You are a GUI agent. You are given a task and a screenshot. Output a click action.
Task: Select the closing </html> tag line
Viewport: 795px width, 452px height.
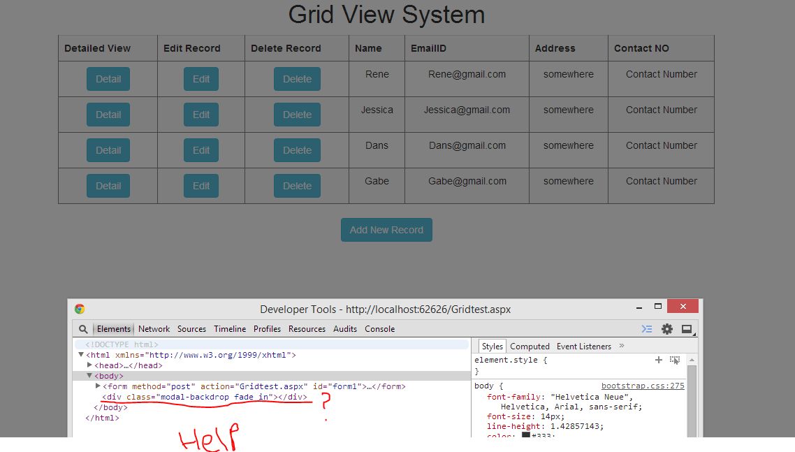tap(103, 418)
